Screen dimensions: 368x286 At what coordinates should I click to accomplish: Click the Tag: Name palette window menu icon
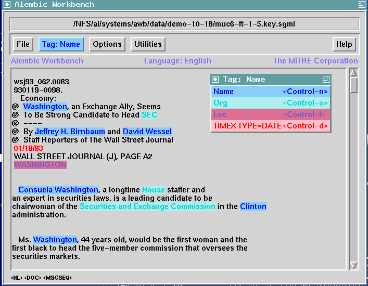215,80
